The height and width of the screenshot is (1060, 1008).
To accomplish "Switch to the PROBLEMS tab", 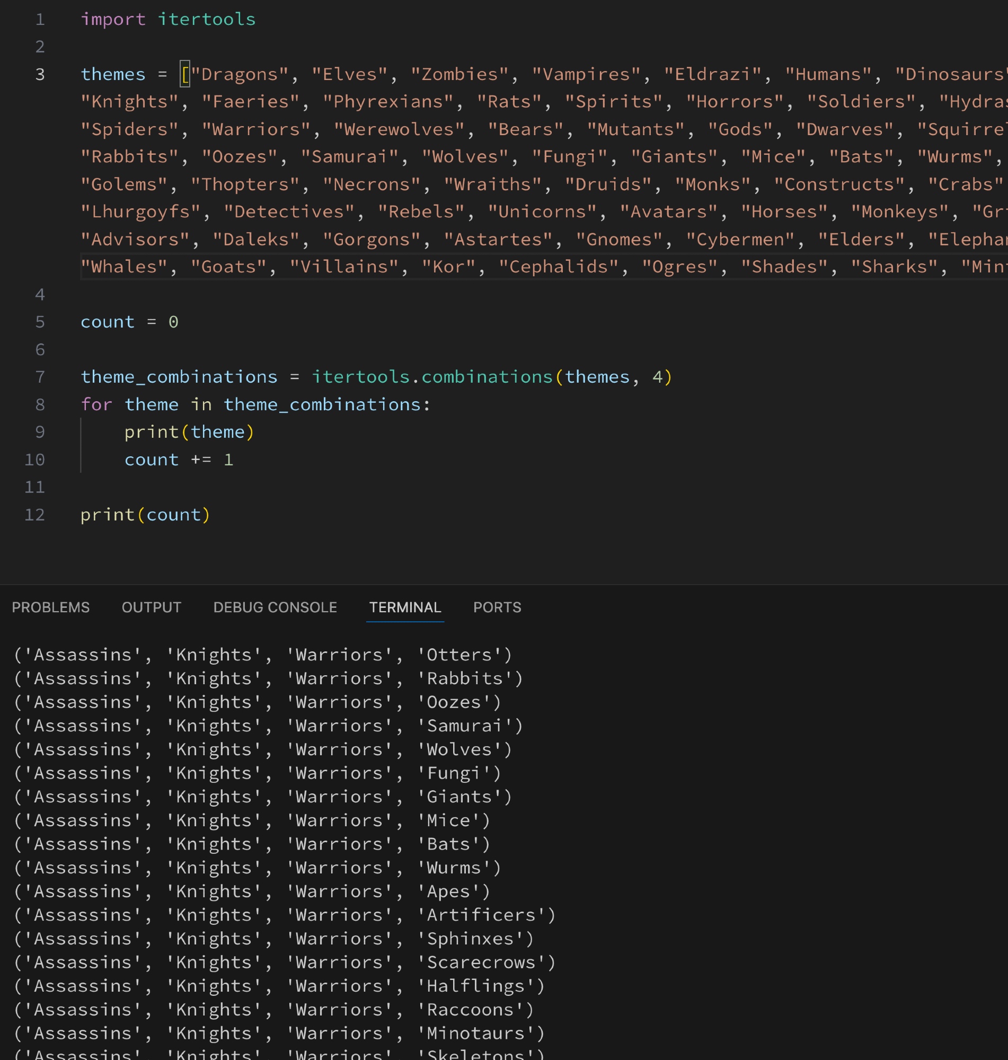I will pyautogui.click(x=50, y=607).
